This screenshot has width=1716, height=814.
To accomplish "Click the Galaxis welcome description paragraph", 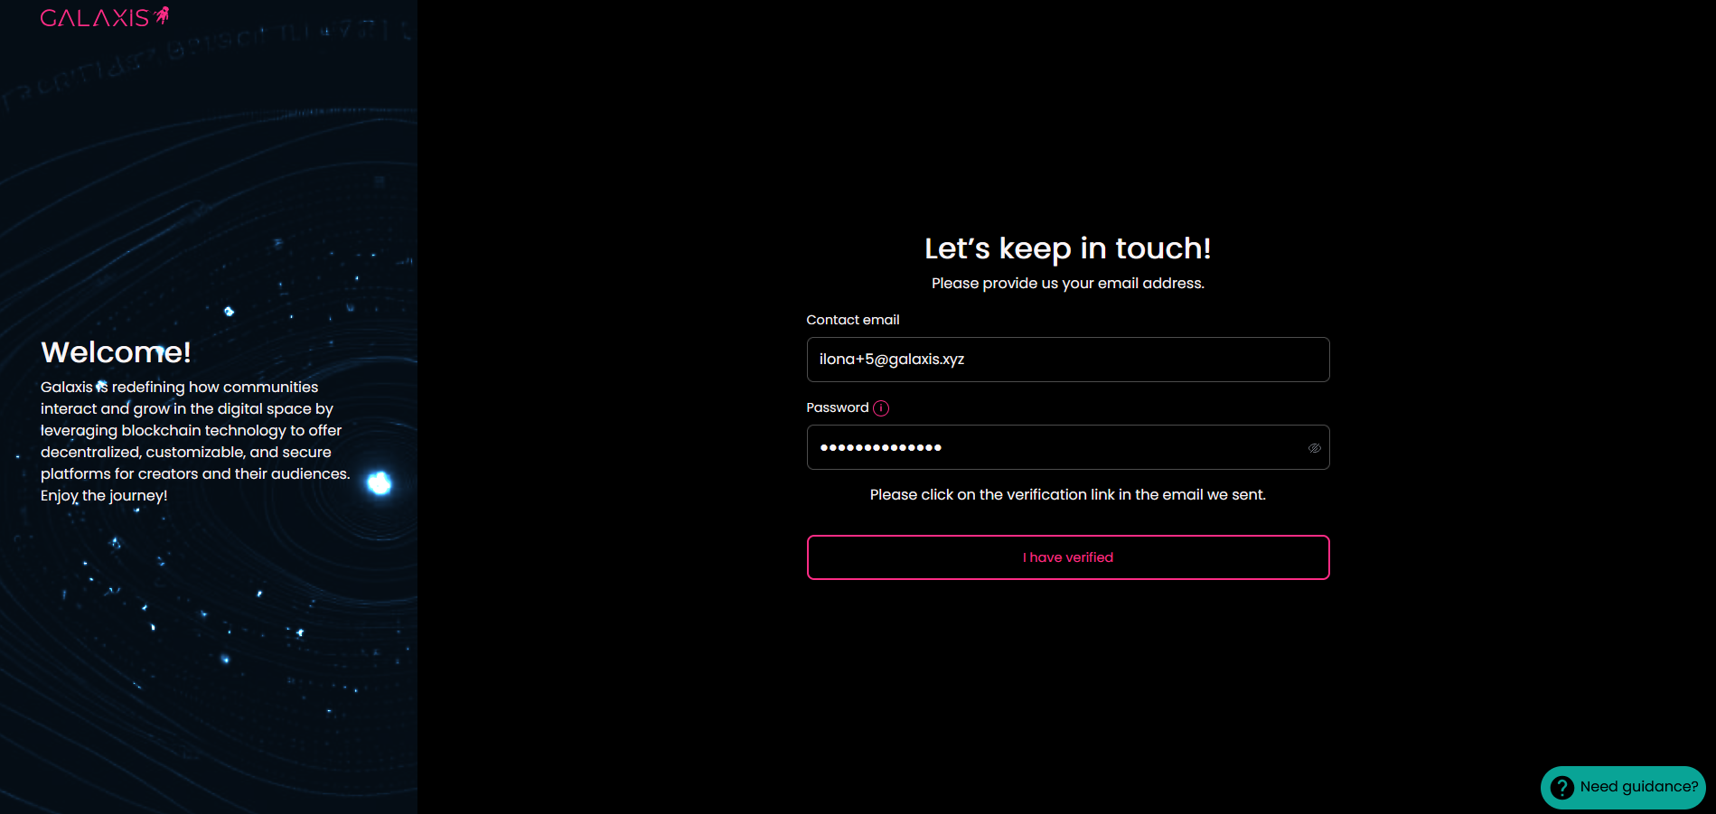I will point(194,431).
